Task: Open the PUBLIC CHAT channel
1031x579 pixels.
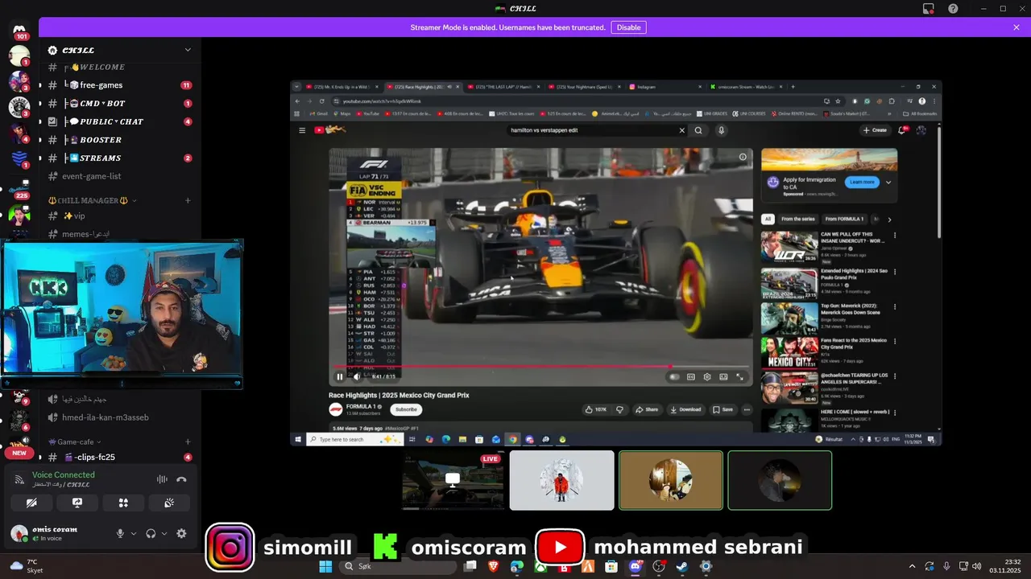Action: (119, 121)
